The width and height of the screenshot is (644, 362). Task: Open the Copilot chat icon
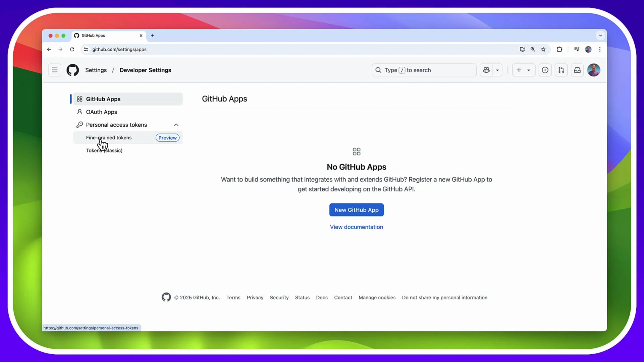click(486, 70)
